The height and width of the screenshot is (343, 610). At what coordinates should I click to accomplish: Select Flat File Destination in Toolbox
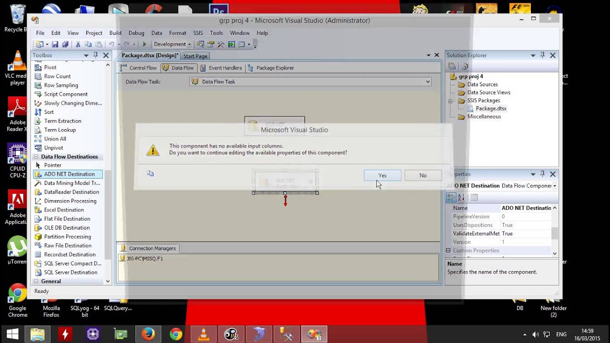[67, 219]
